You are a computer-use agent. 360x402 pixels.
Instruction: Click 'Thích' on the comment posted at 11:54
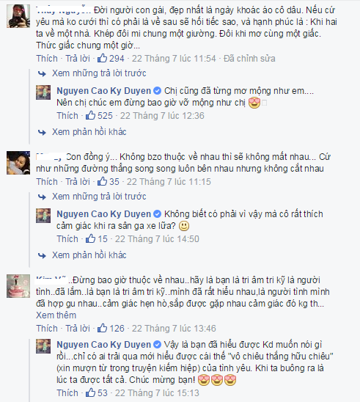(x=47, y=59)
